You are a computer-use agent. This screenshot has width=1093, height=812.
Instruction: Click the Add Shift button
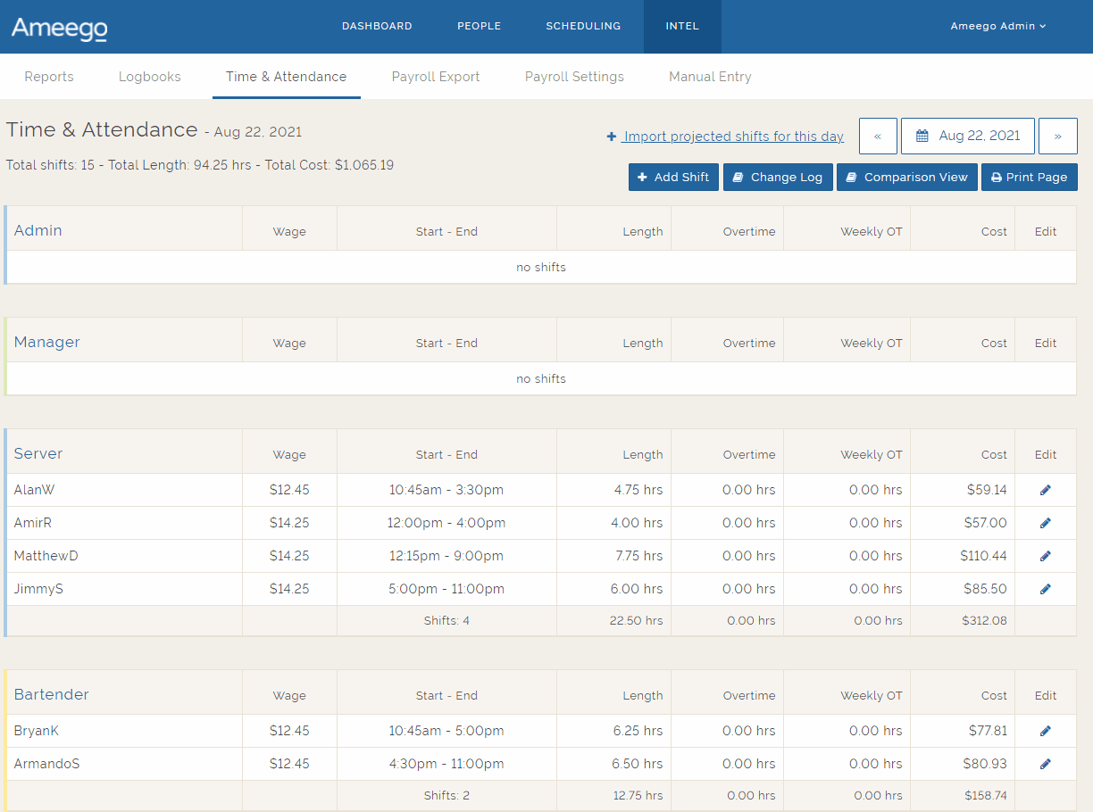(x=673, y=178)
